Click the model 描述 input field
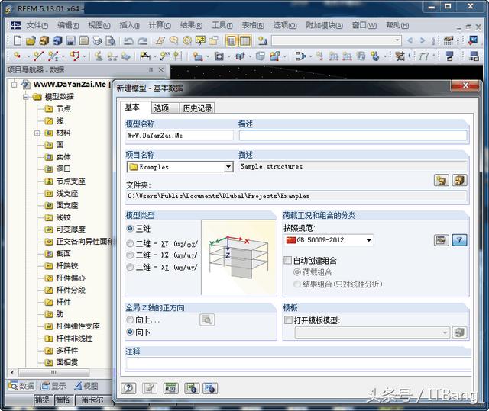This screenshot has height=411, width=489. (353, 136)
